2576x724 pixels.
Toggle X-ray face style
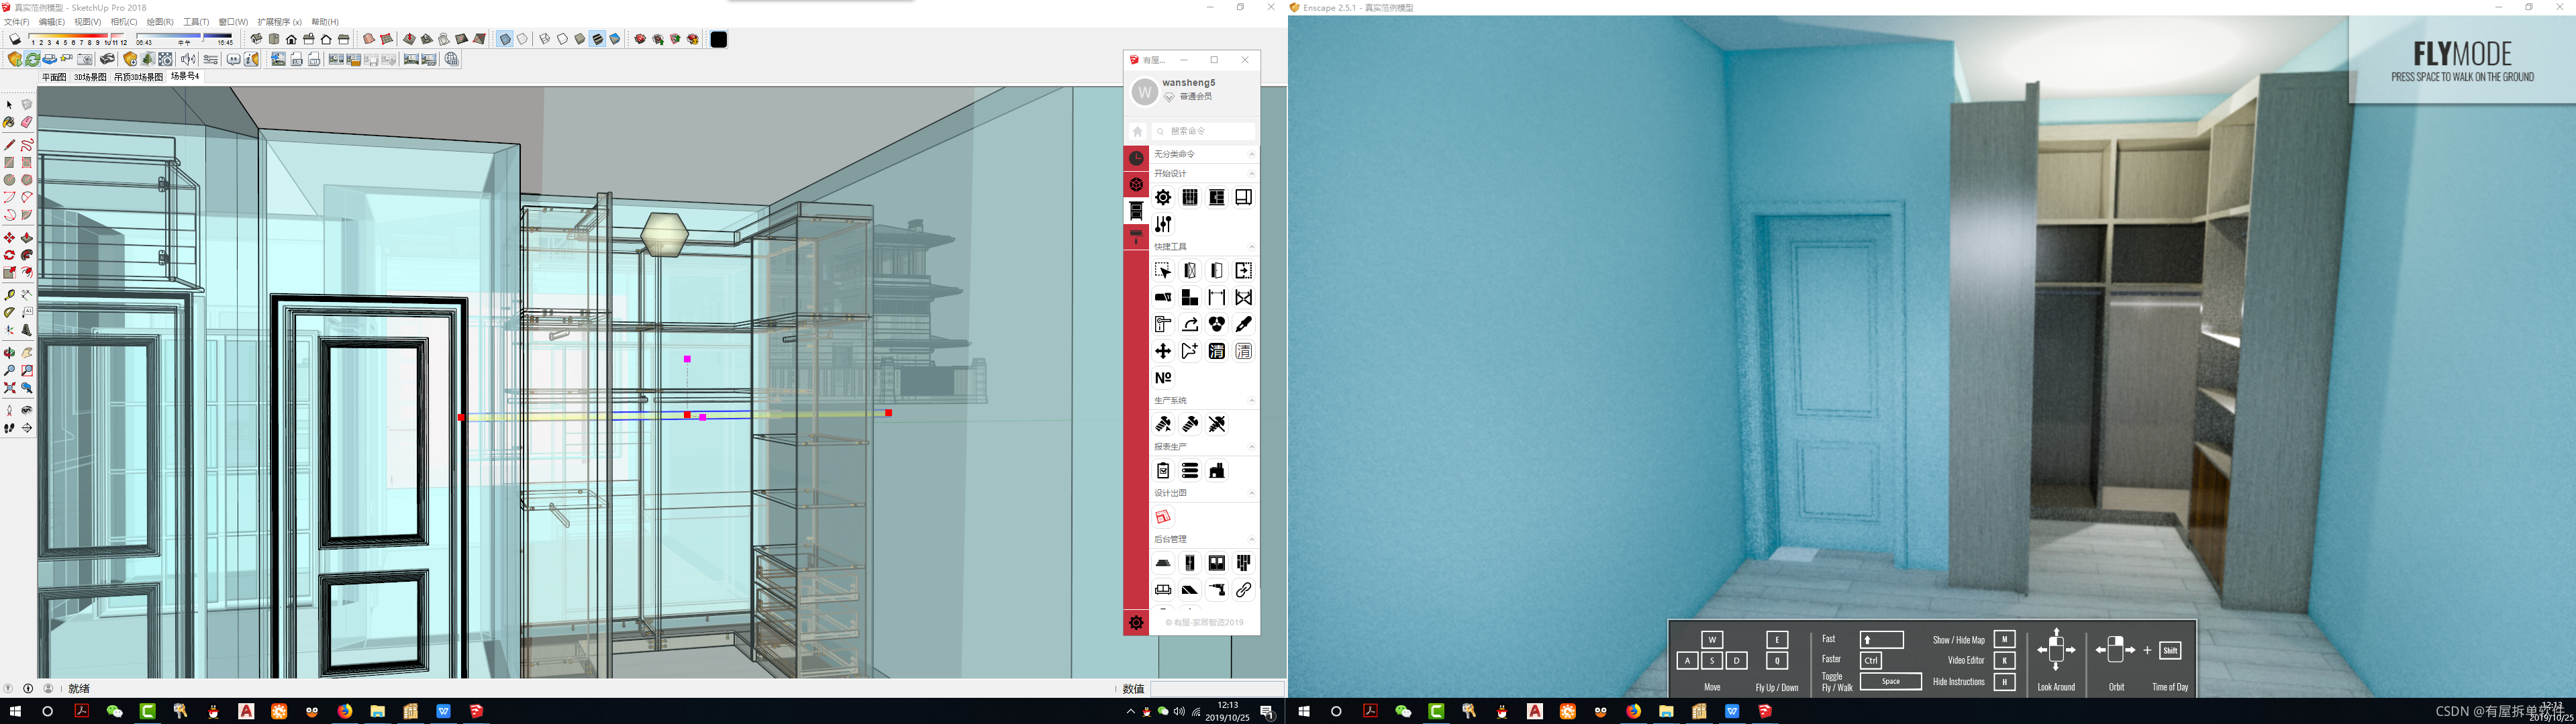(x=505, y=39)
